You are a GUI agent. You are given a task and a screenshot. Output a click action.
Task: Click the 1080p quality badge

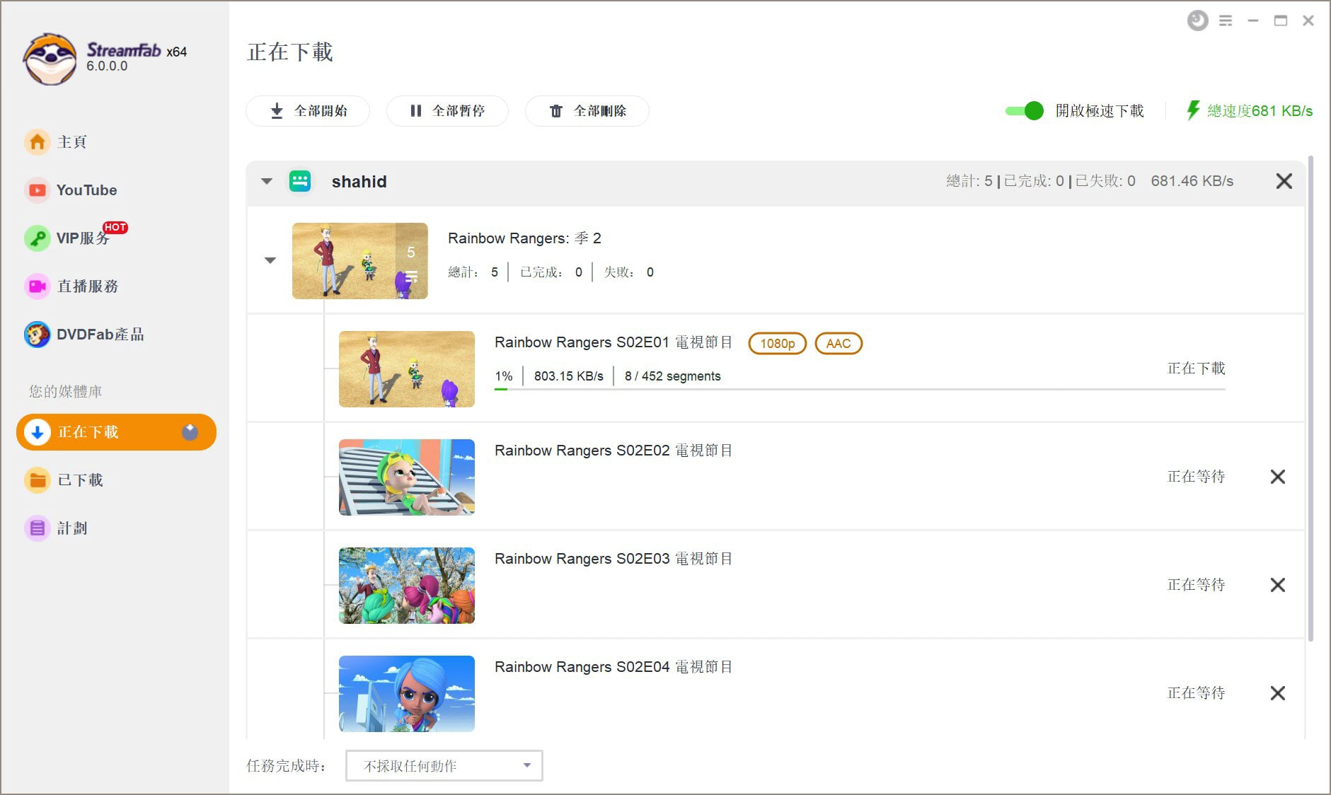coord(777,344)
